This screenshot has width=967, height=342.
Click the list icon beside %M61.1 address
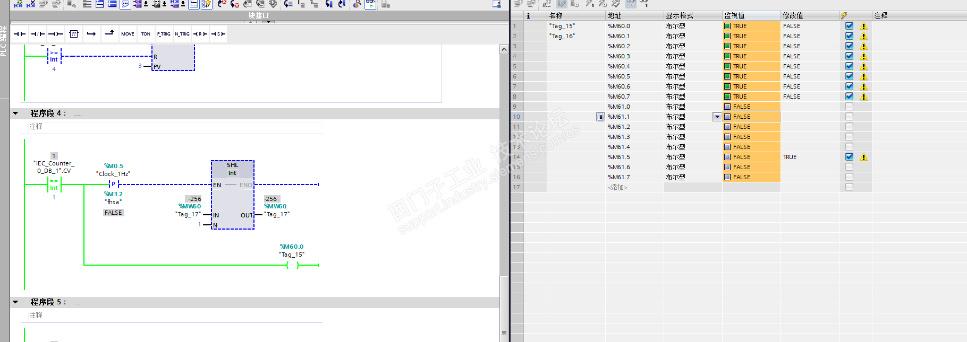[x=600, y=117]
